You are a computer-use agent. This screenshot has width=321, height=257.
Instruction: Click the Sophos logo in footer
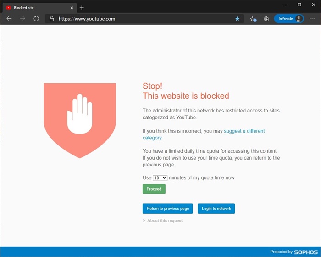pyautogui.click(x=306, y=252)
